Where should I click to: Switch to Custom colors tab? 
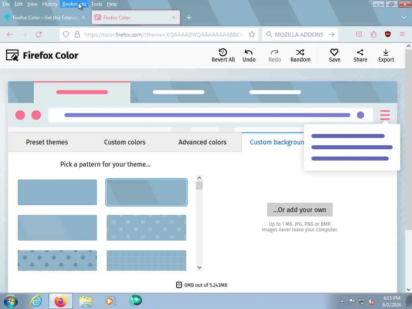[x=125, y=142]
